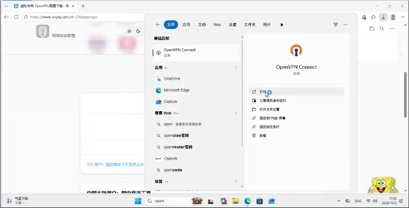Click the 网络自由联盟 site logo
Image resolution: width=409 pixels, height=208 pixels.
tap(42, 31)
